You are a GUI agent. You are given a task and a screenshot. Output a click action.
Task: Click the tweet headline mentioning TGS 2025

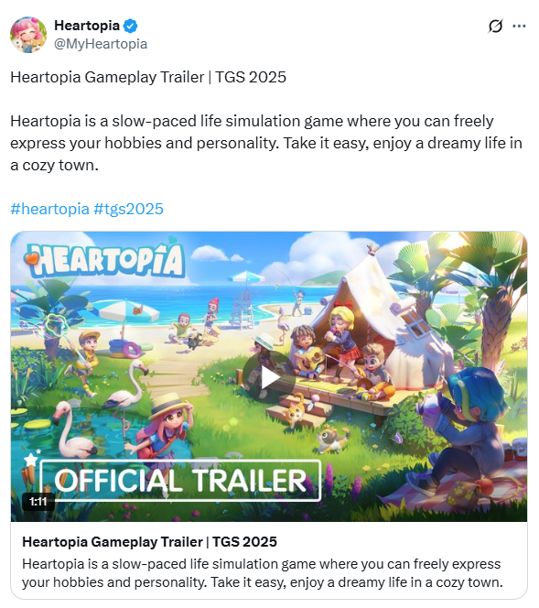coord(148,77)
